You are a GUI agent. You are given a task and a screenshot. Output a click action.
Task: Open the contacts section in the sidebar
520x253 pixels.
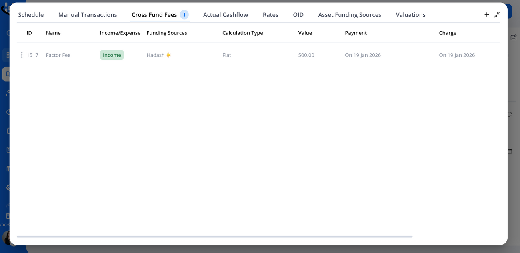point(8,93)
